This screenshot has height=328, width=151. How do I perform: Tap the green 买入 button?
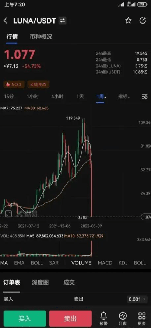(25, 318)
